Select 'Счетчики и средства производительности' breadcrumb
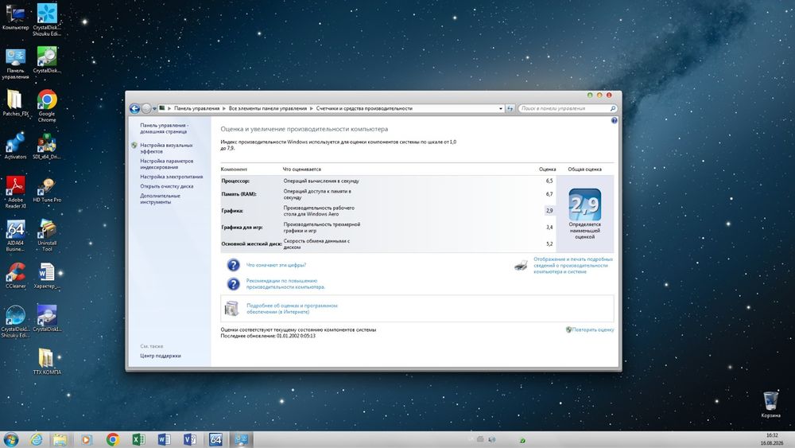This screenshot has height=448, width=795. tap(364, 108)
